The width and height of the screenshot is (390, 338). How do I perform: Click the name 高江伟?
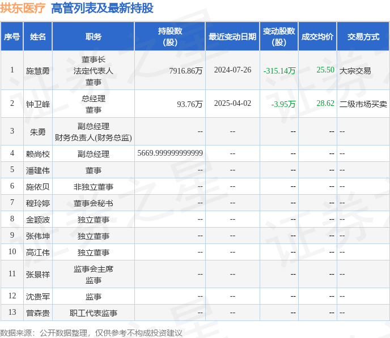38,253
